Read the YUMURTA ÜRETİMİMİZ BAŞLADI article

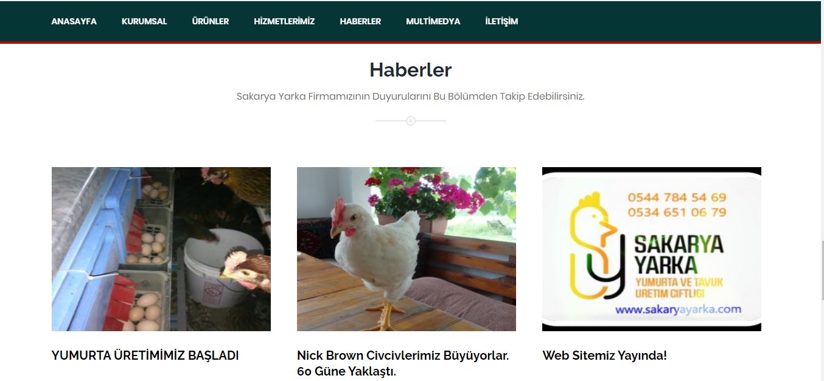point(145,355)
